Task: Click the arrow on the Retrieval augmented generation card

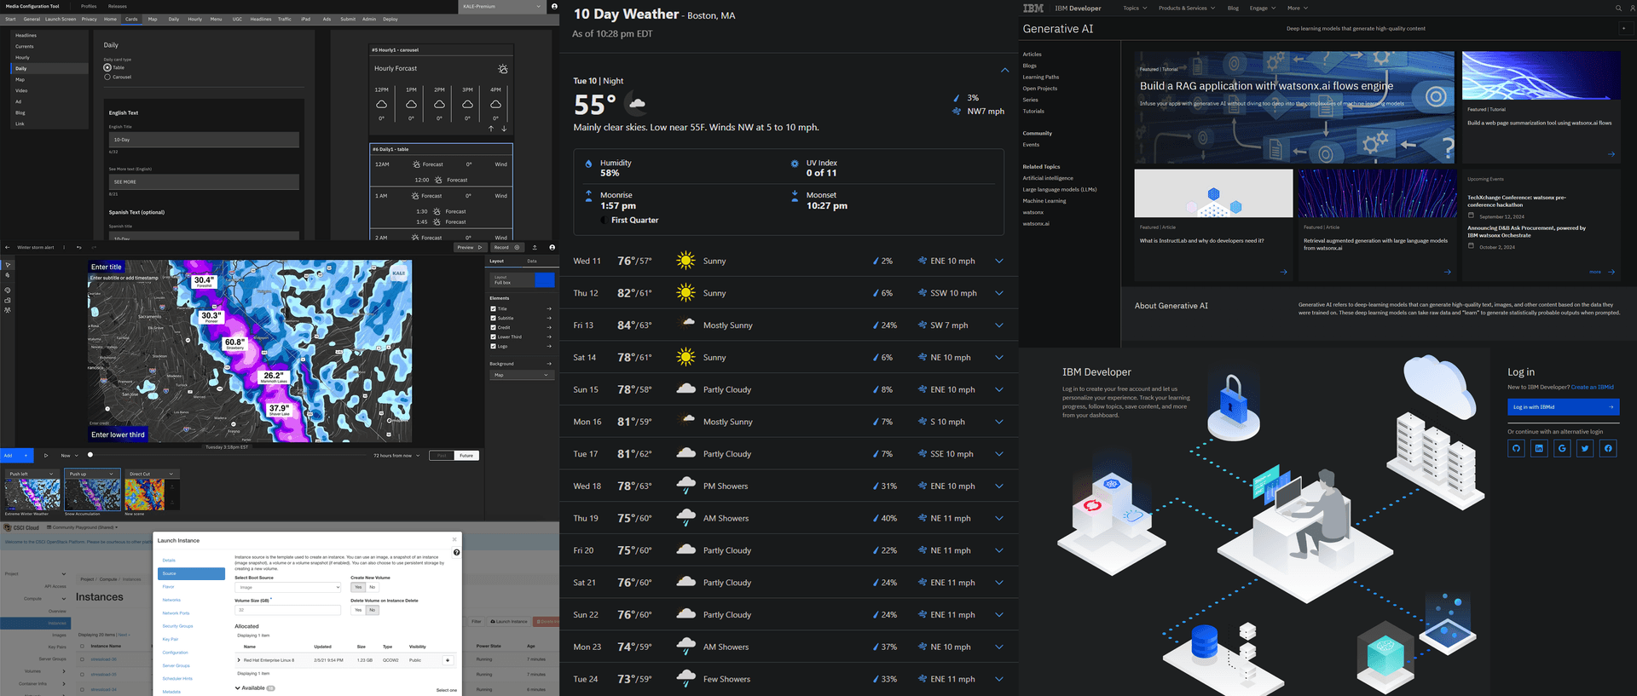Action: click(x=1447, y=272)
